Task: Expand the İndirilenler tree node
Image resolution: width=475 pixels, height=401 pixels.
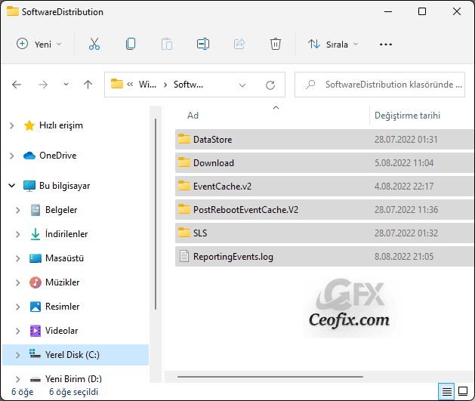Action: [x=17, y=234]
